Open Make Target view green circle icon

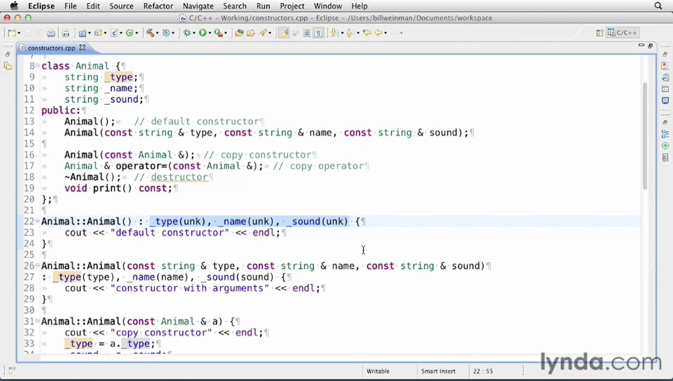coord(665,146)
